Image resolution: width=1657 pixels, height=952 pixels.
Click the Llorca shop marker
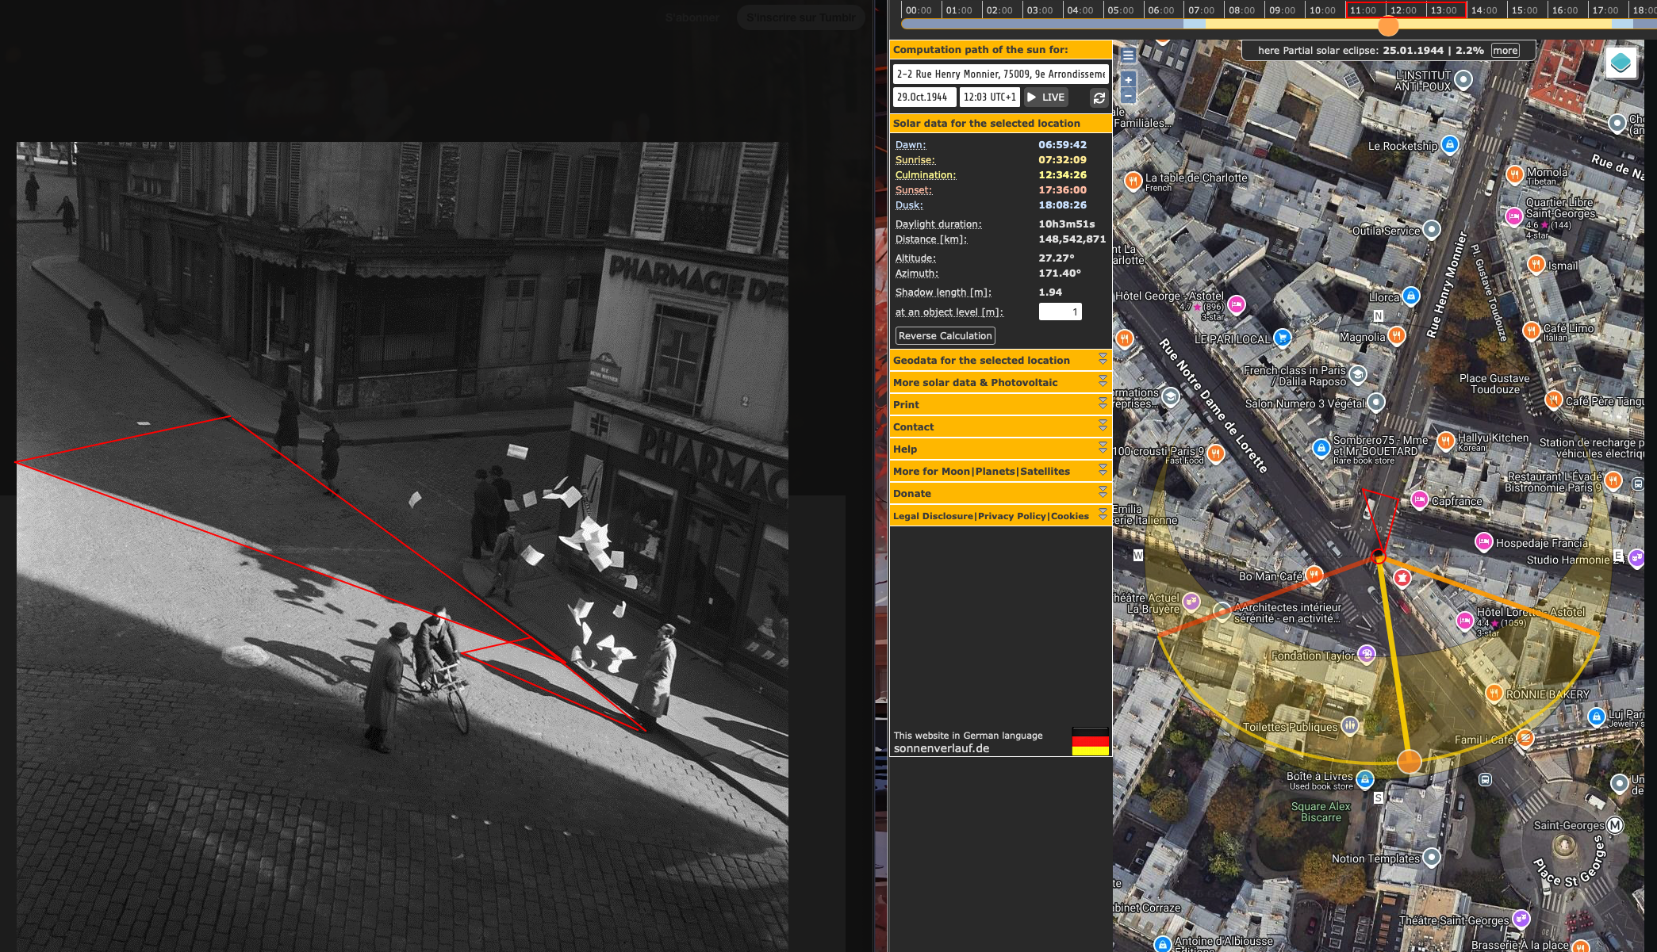pyautogui.click(x=1410, y=296)
